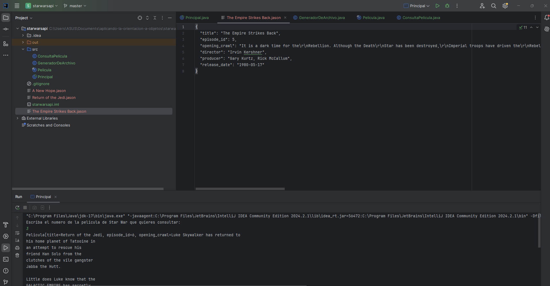This screenshot has width=550, height=286.
Task: Close the Principal run tab
Action: pos(56,197)
